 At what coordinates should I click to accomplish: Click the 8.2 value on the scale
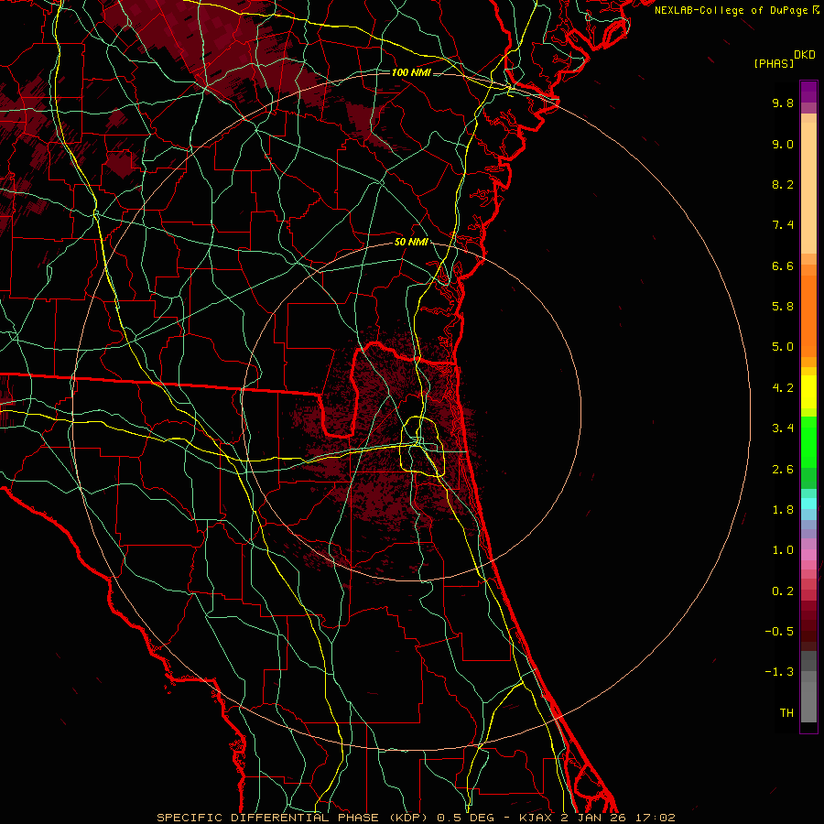pyautogui.click(x=783, y=184)
